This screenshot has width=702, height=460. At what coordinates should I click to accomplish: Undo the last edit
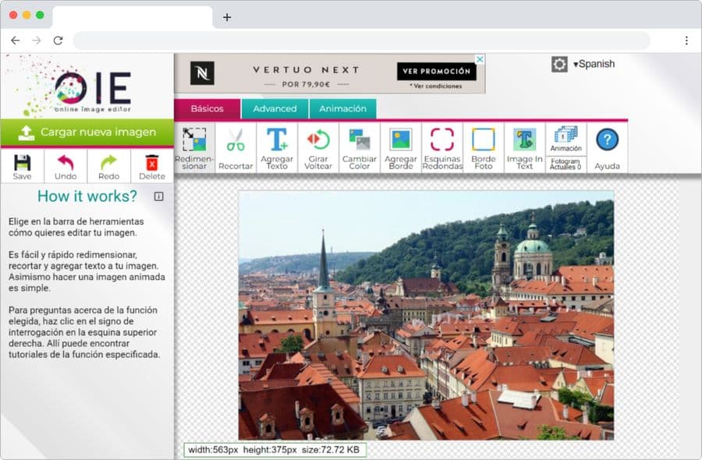(x=66, y=167)
